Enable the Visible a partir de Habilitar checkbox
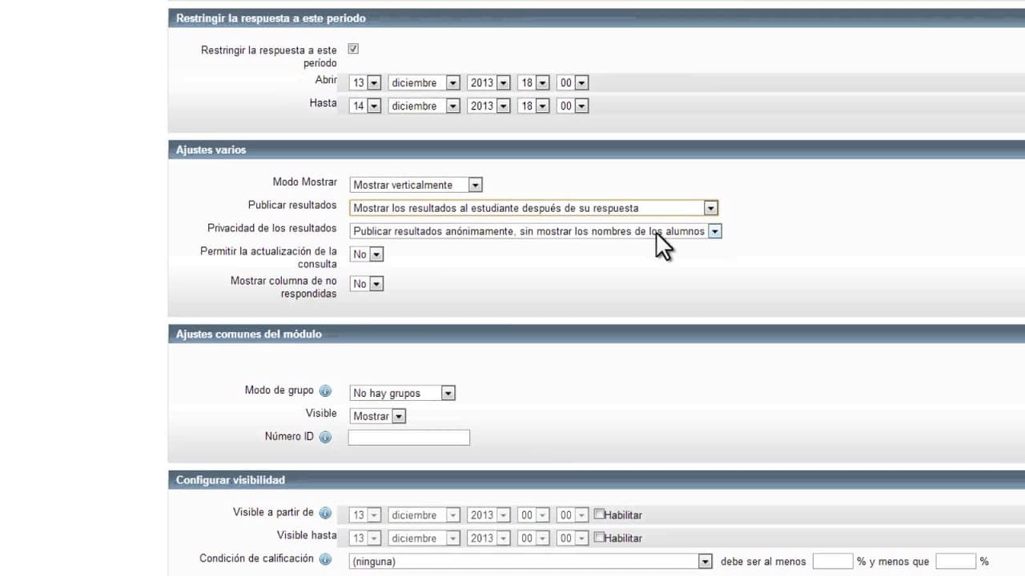This screenshot has height=576, width=1025. point(599,514)
